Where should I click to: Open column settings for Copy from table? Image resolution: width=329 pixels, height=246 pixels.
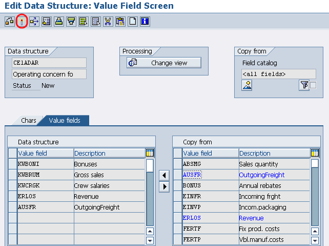click(315, 153)
